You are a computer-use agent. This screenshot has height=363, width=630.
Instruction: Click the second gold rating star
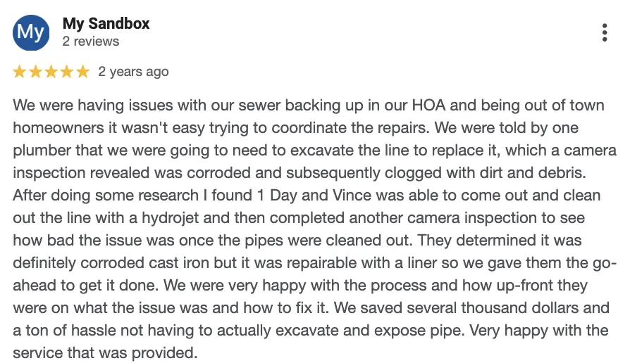[x=35, y=72]
